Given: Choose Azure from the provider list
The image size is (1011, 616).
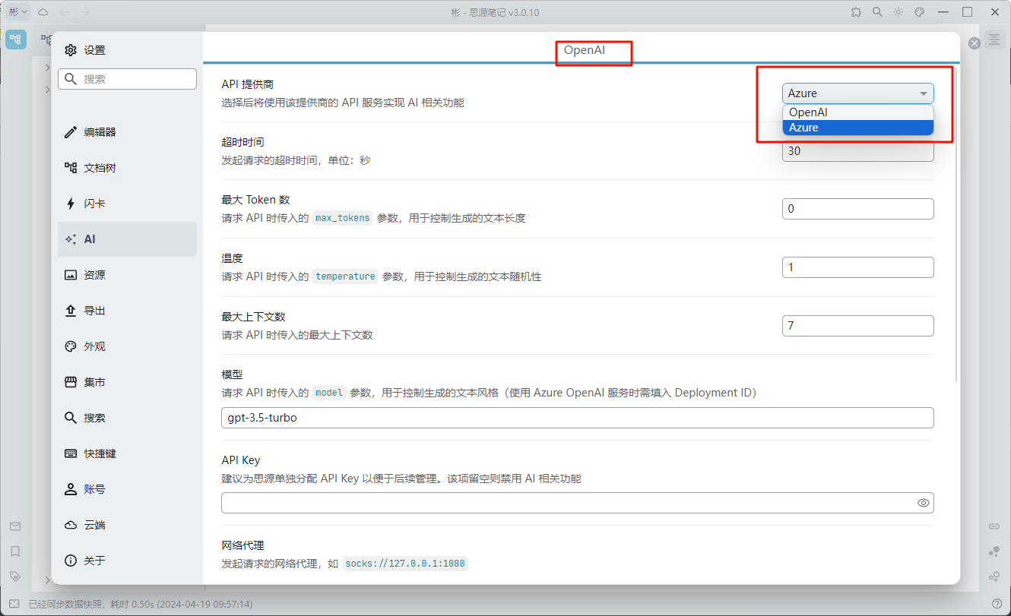Looking at the screenshot, I should click(857, 128).
